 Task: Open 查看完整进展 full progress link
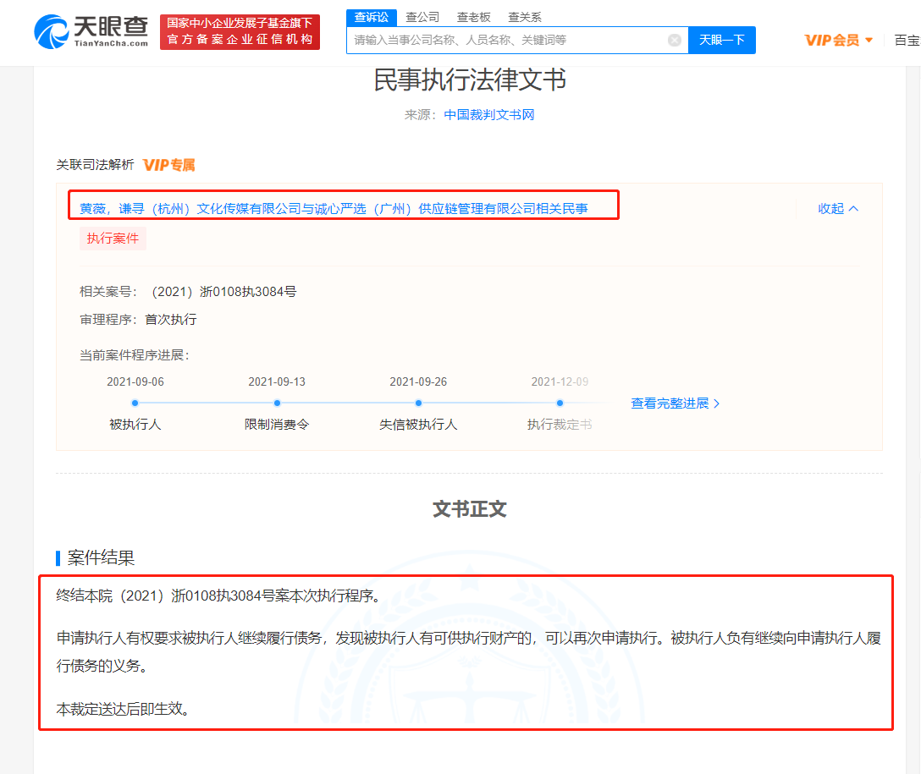(x=675, y=403)
